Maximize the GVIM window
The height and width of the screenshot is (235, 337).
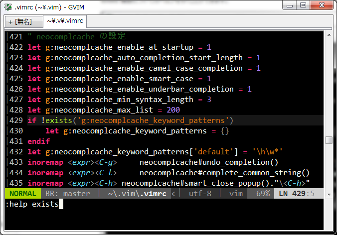click(x=303, y=5)
